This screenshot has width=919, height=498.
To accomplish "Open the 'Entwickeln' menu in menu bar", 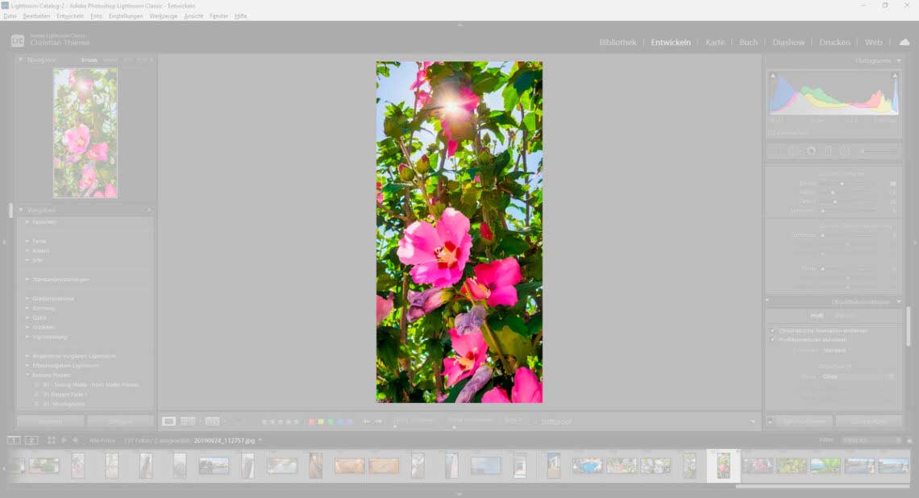I will tap(70, 16).
